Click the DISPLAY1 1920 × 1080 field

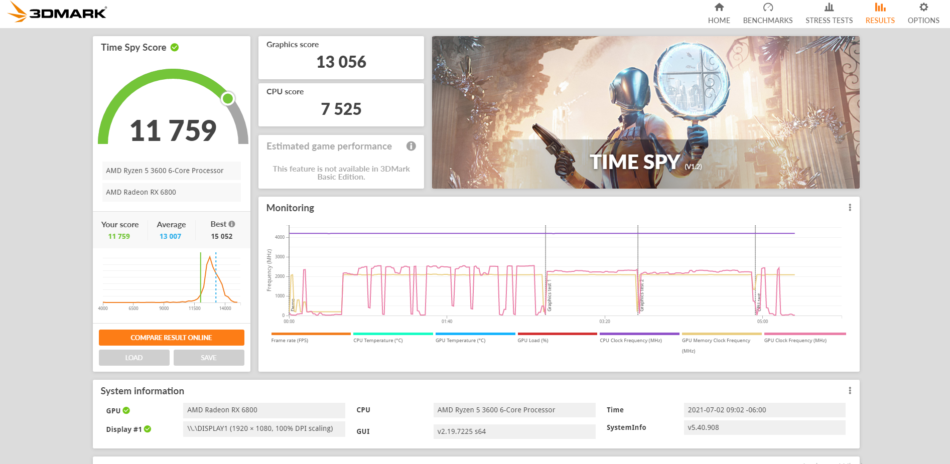(x=264, y=429)
